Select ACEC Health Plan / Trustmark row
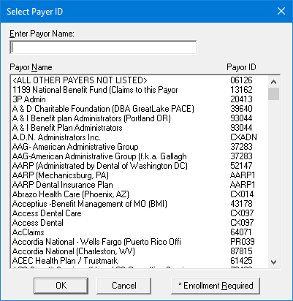This screenshot has width=293, height=301. tap(140, 261)
